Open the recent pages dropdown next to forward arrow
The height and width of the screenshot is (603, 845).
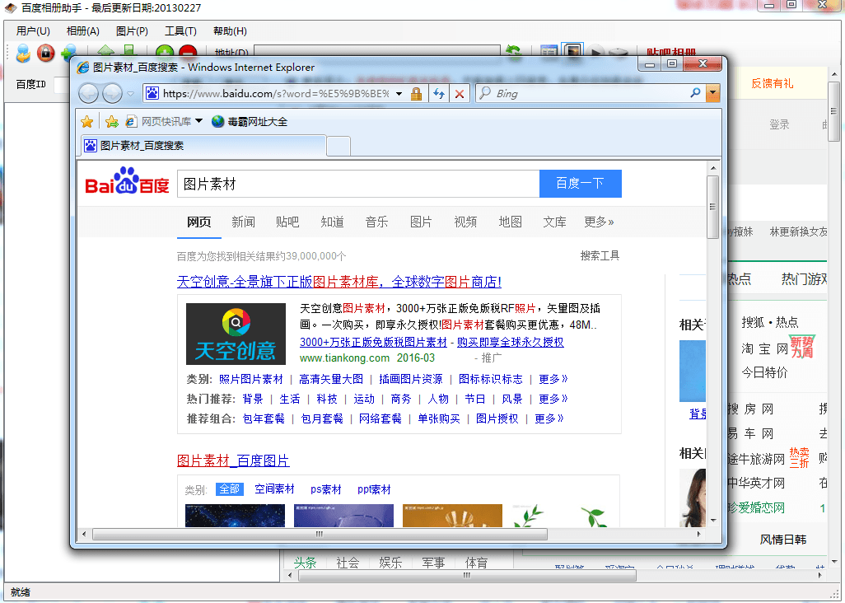(130, 94)
